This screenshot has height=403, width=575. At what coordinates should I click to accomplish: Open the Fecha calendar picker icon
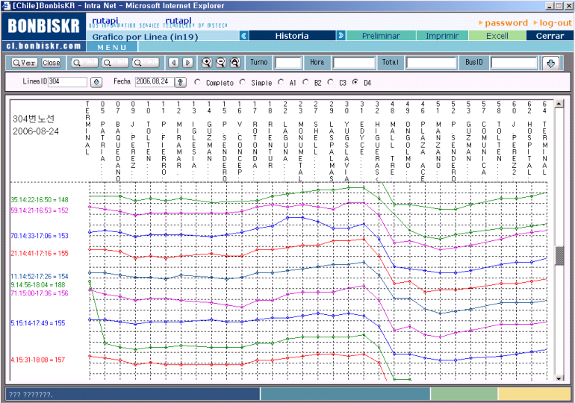(x=180, y=82)
